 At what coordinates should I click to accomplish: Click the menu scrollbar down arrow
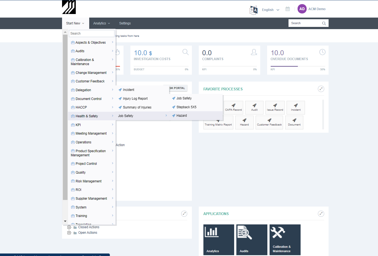(x=65, y=221)
